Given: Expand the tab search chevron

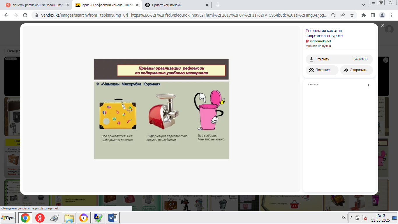Looking at the screenshot, I should click(x=363, y=5).
